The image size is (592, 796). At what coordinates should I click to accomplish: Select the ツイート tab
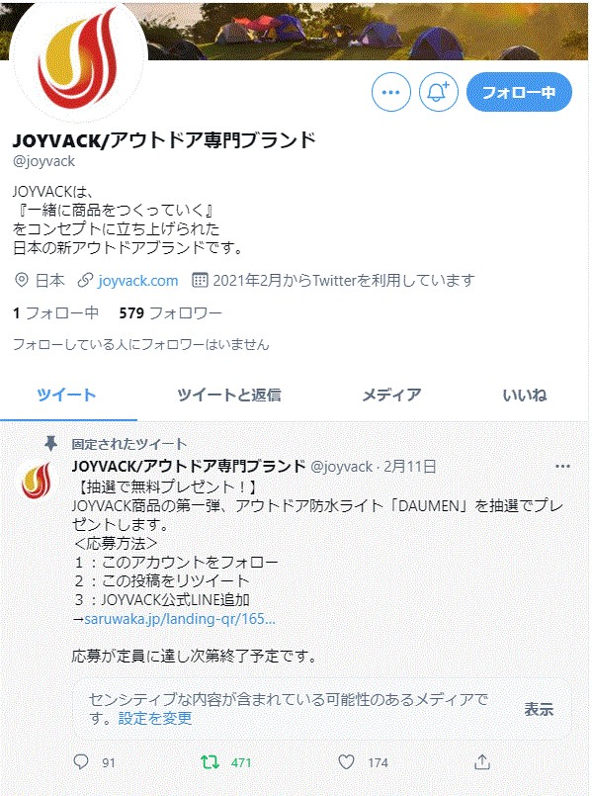pos(66,395)
